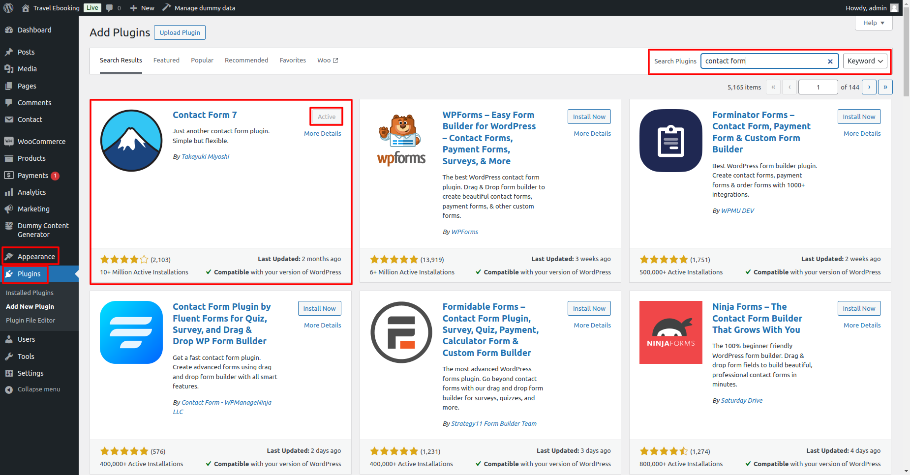
Task: Switch to the Featured tab
Action: 166,60
